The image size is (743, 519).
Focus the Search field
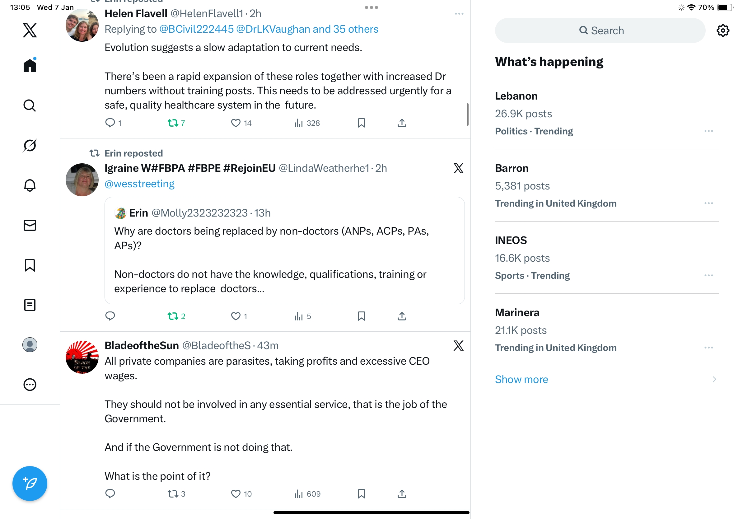[x=600, y=30]
